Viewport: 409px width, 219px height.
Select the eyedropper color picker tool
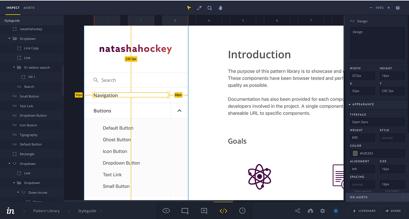[x=199, y=7]
